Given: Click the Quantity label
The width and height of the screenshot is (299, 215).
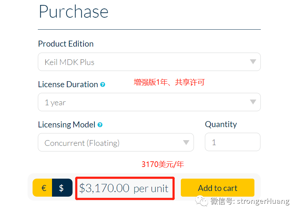Looking at the screenshot, I should (221, 124).
